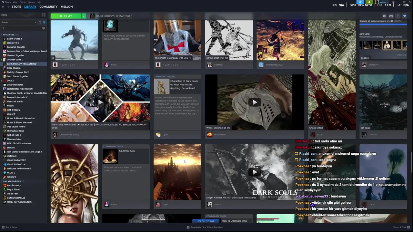Viewport: 413px width, 232px height.
Task: Play Knight Artorias No Hit video
Action: click(255, 172)
